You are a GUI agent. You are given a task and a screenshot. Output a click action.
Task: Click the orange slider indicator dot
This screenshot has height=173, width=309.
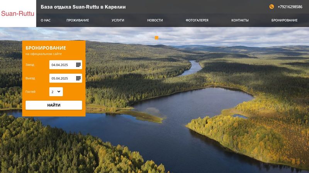[x=156, y=38]
